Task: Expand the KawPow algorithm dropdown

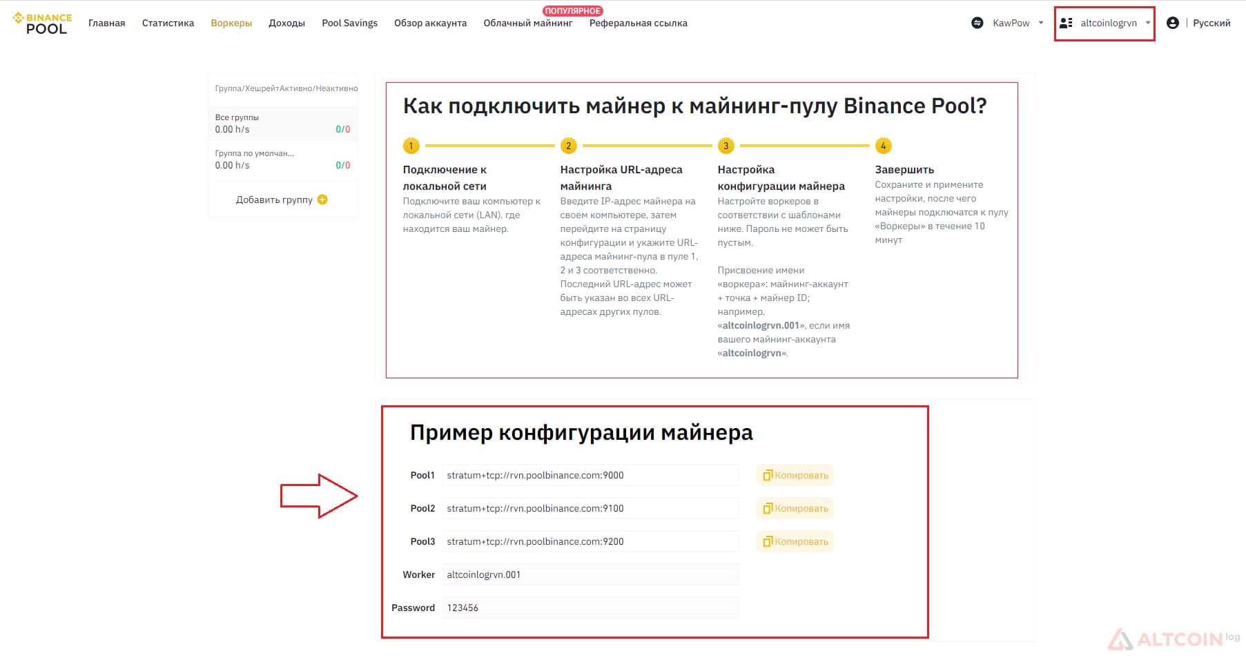Action: click(x=1041, y=23)
